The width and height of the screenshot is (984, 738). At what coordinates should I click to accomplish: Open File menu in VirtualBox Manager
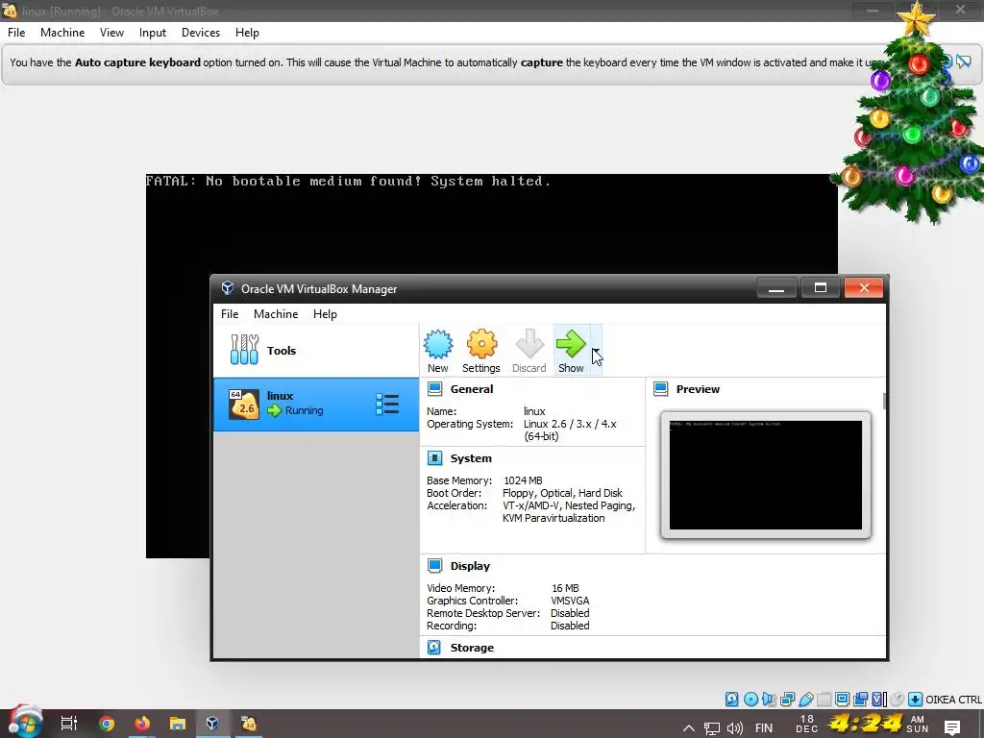(x=230, y=314)
